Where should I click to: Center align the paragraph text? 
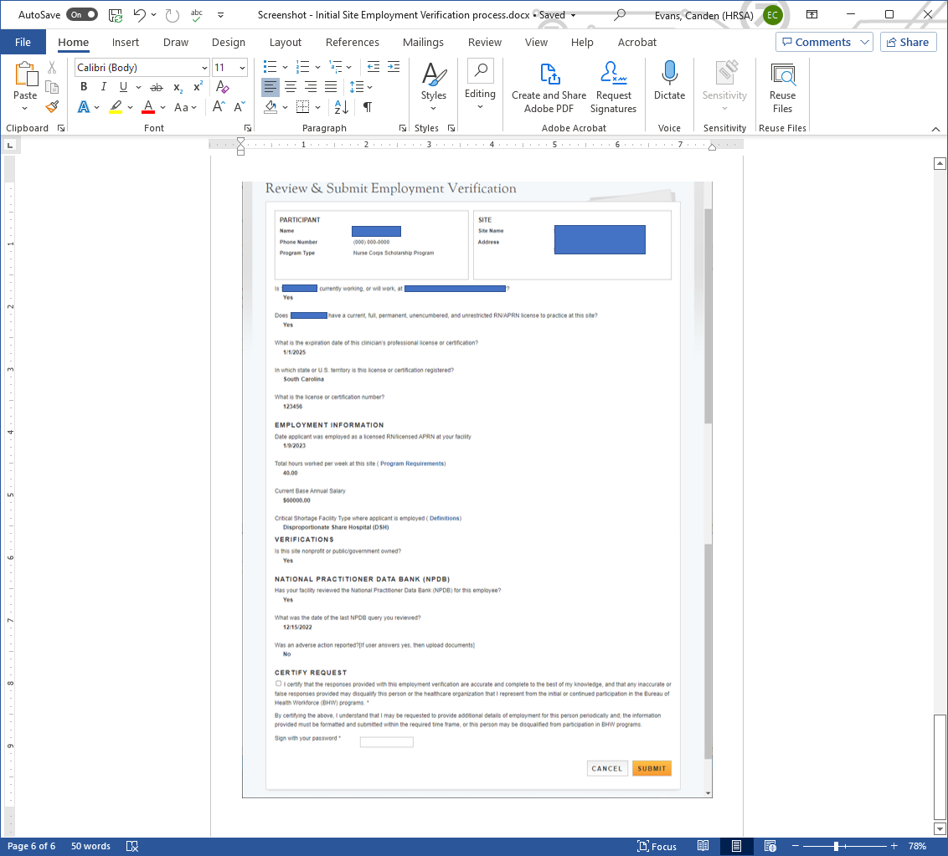(x=291, y=87)
